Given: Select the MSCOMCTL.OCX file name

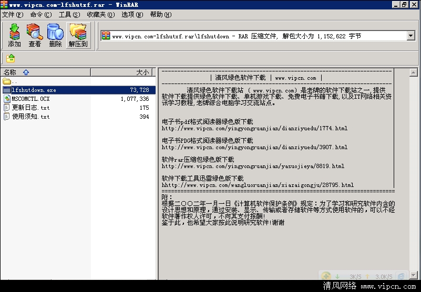Looking at the screenshot, I should 30,99.
